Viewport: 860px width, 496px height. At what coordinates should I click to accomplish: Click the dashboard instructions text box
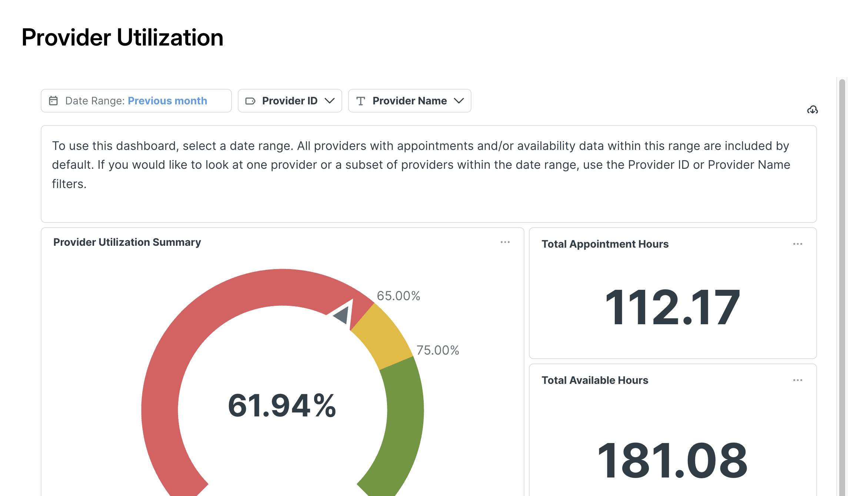429,174
